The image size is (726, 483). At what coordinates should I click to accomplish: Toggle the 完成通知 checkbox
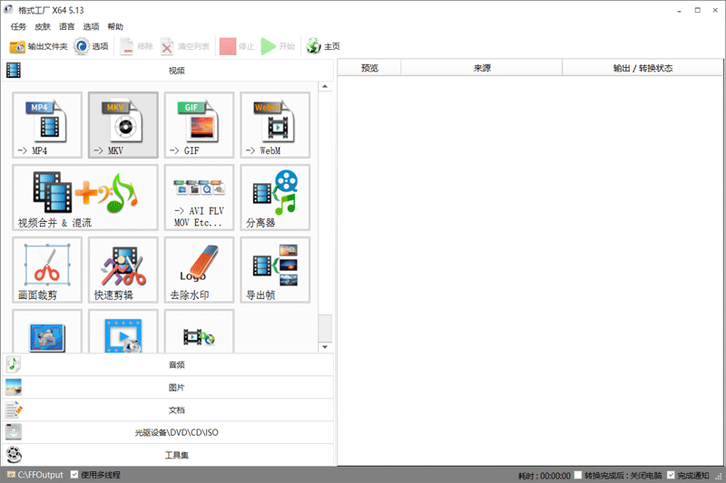coord(671,475)
